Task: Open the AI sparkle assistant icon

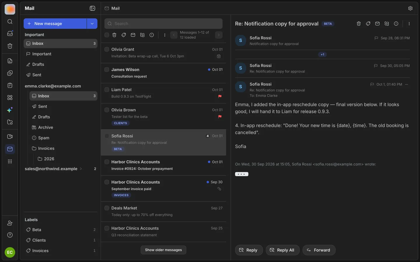Action: click(10, 110)
